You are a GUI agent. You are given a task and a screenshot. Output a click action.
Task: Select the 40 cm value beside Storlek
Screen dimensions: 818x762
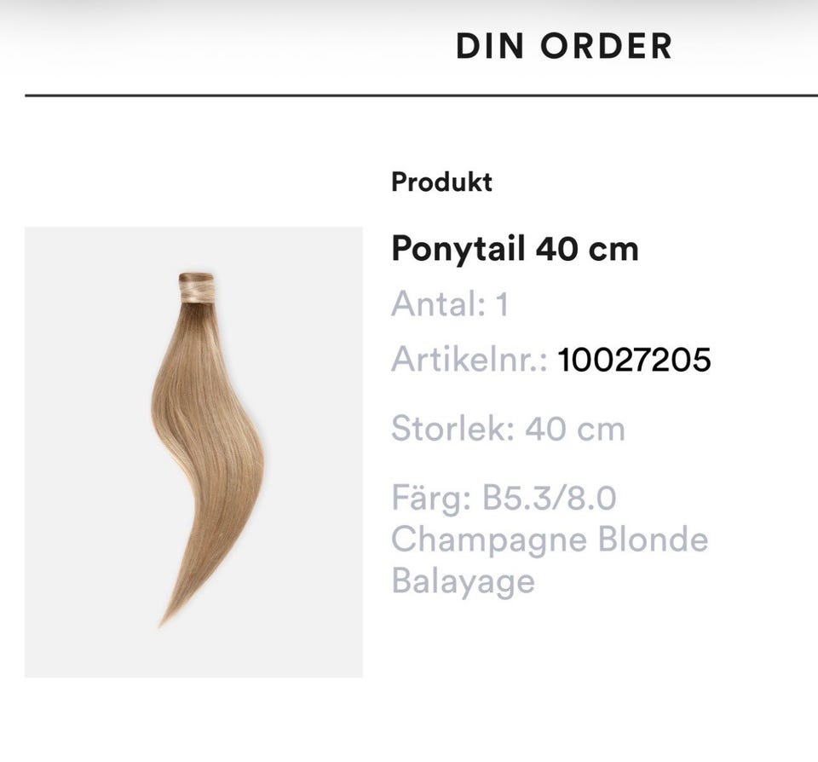pos(575,430)
